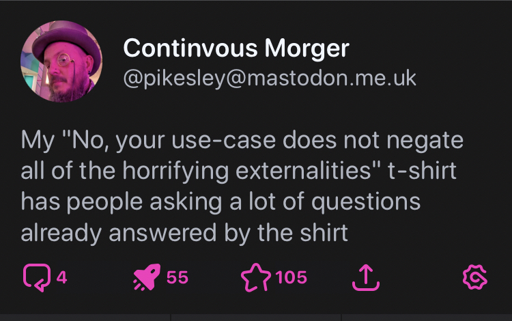Click the reply count number 4
Viewport: 512px width, 321px height.
61,277
